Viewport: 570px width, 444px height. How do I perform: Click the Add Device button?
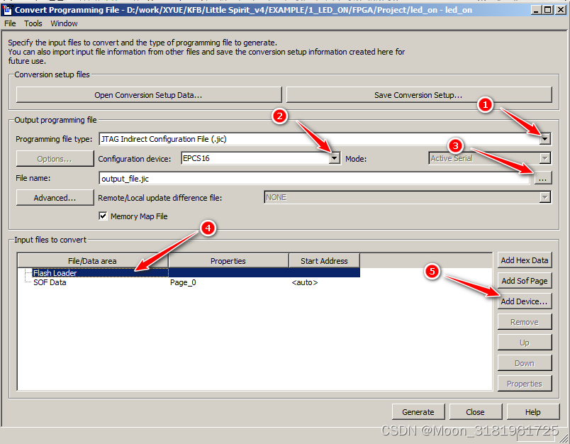pyautogui.click(x=525, y=301)
